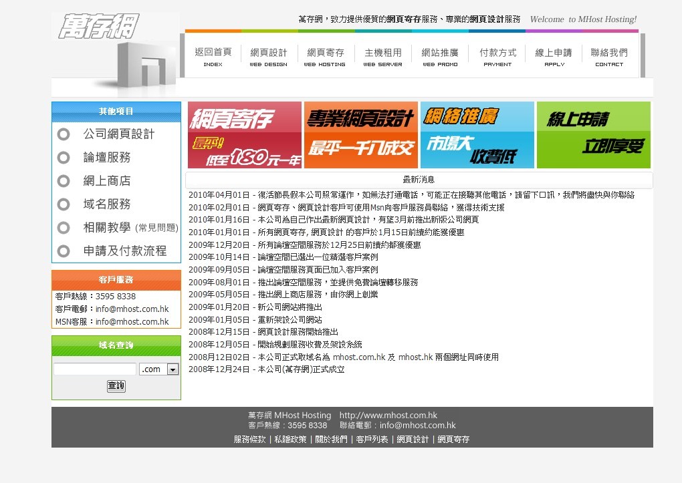Open the 域名服務 sidebar link
The height and width of the screenshot is (483, 682).
[x=107, y=204]
